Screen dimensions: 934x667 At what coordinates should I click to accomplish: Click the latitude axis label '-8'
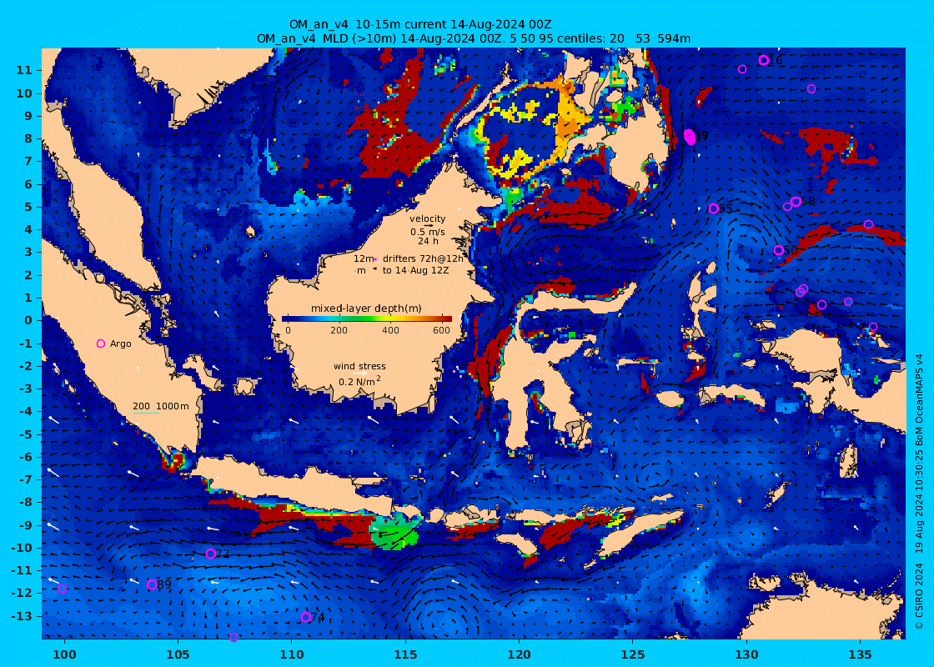tap(25, 502)
